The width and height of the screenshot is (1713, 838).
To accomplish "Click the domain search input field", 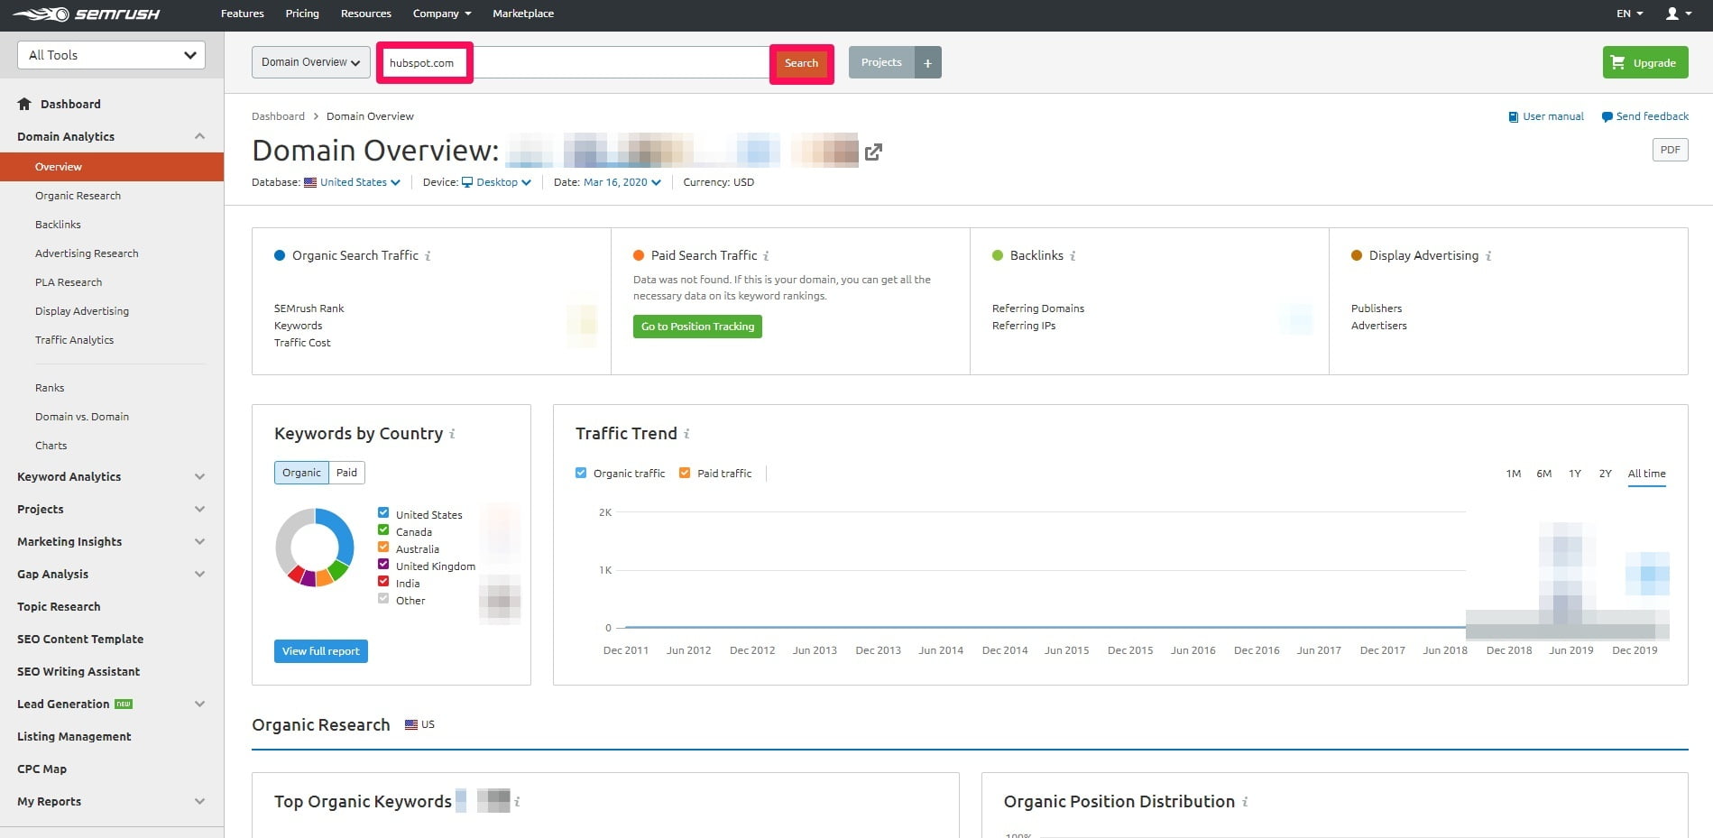I will click(x=575, y=63).
